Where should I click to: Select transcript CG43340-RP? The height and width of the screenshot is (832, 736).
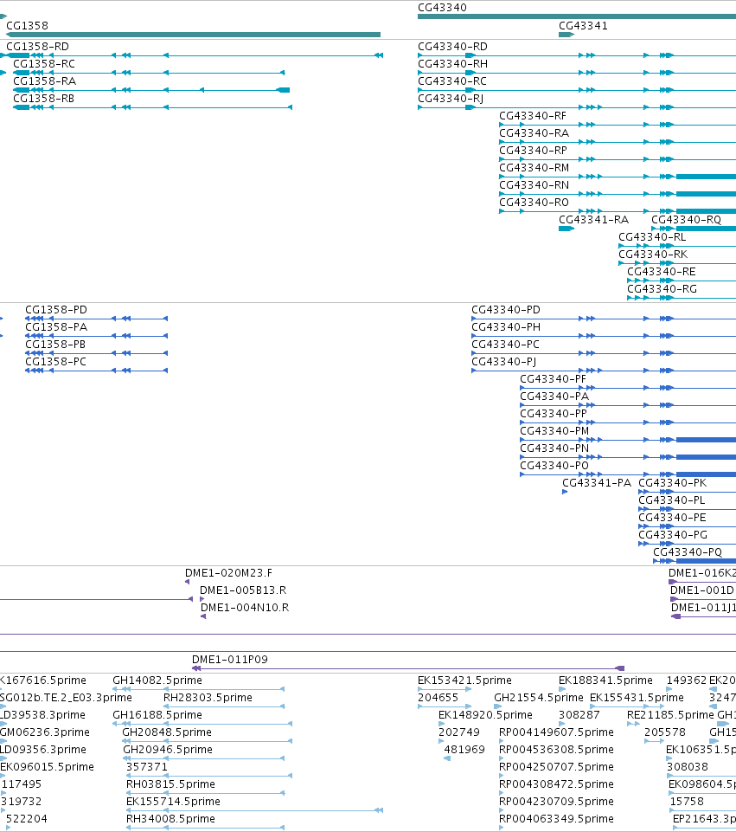[618, 159]
